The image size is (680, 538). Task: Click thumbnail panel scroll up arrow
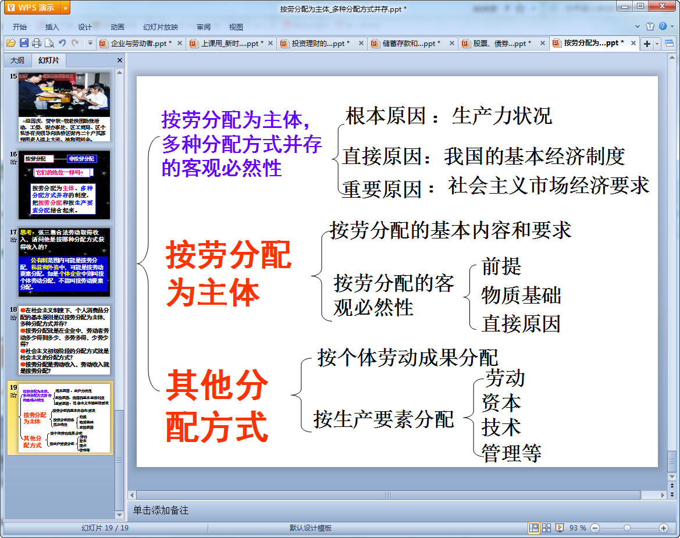tap(119, 73)
